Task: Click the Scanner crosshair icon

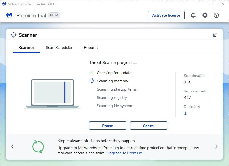Action: [x=14, y=35]
